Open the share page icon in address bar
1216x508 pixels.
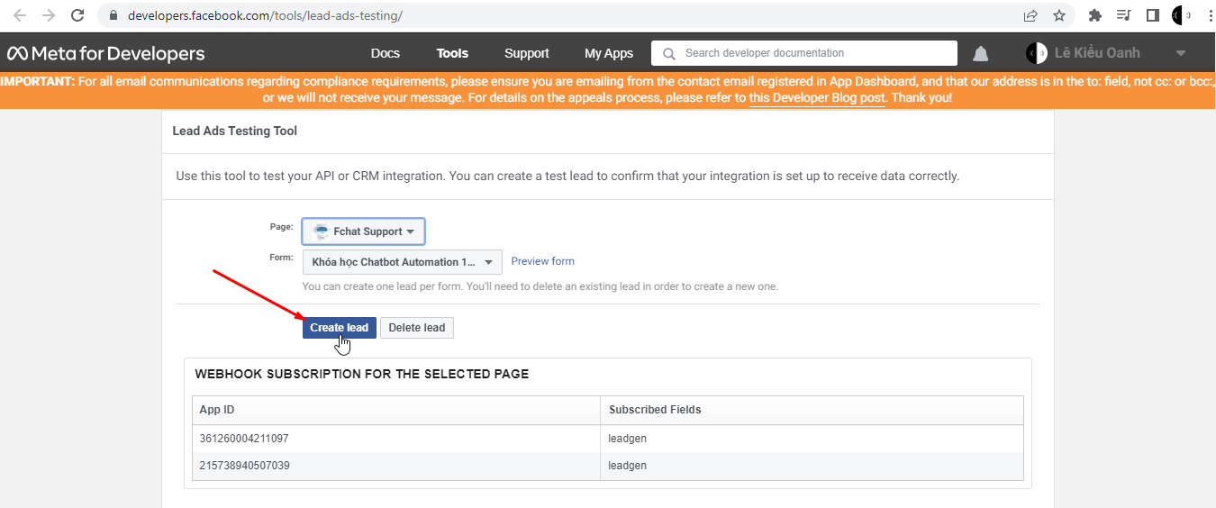click(1030, 15)
